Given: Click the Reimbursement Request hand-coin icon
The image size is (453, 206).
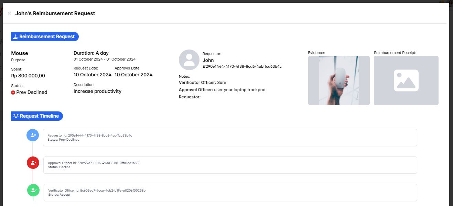Looking at the screenshot, I should (x=15, y=37).
